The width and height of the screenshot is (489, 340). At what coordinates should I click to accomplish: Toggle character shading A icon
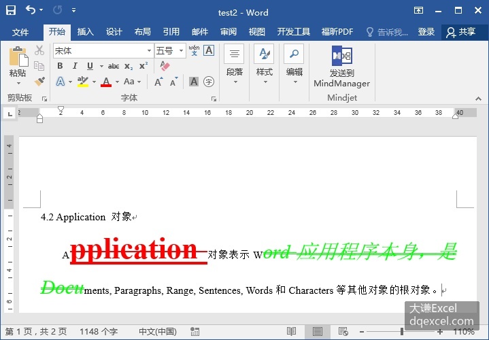[x=194, y=82]
